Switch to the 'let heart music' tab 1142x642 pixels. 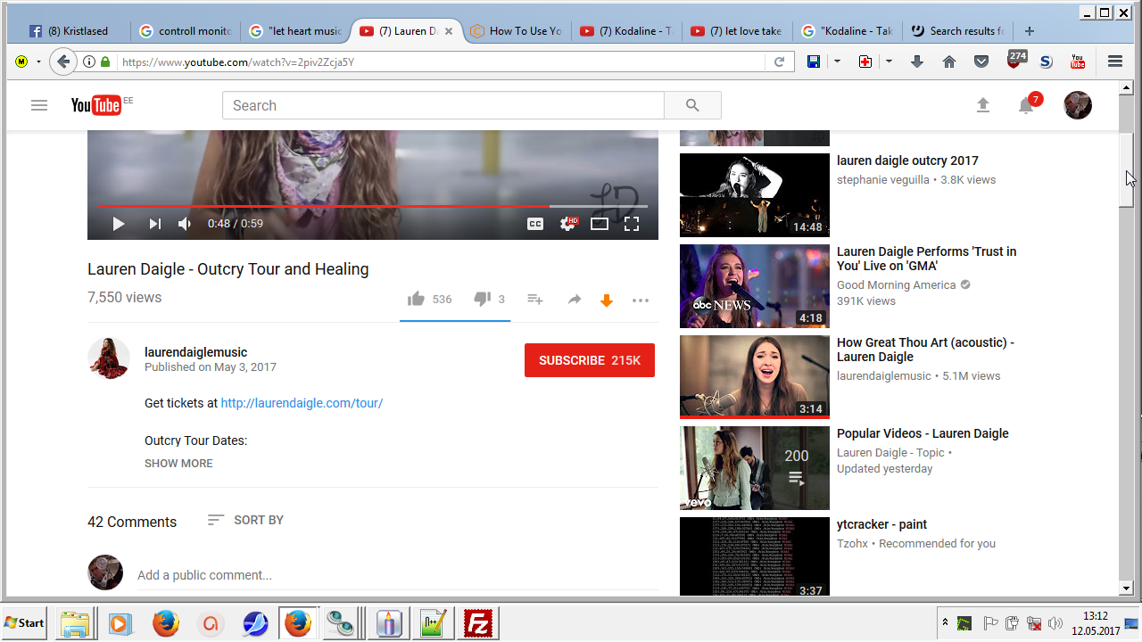295,31
